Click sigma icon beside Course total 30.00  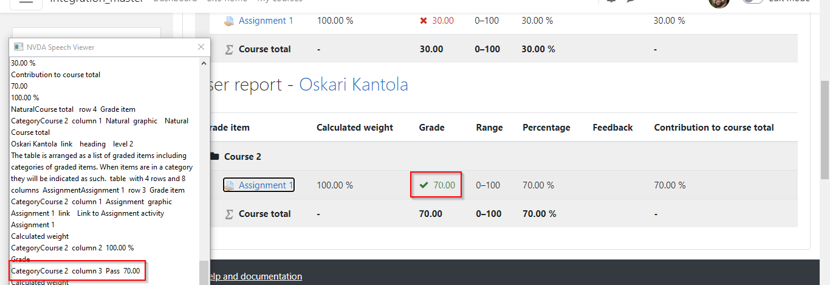(x=229, y=49)
